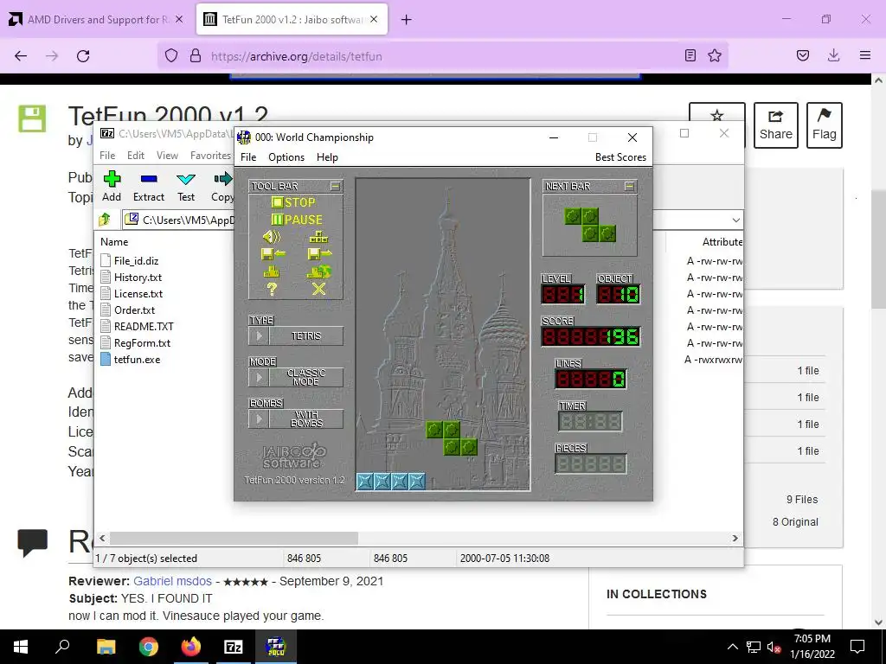The width and height of the screenshot is (886, 664).
Task: Click the 7-Zip horizontal scrollbar thumb
Action: [234, 538]
